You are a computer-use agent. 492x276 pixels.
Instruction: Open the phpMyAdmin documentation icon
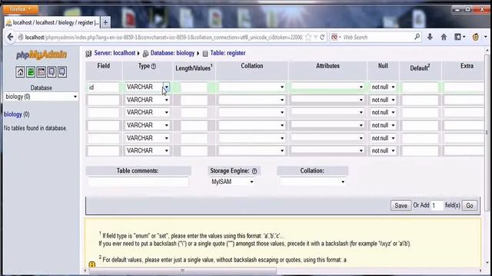click(x=52, y=72)
